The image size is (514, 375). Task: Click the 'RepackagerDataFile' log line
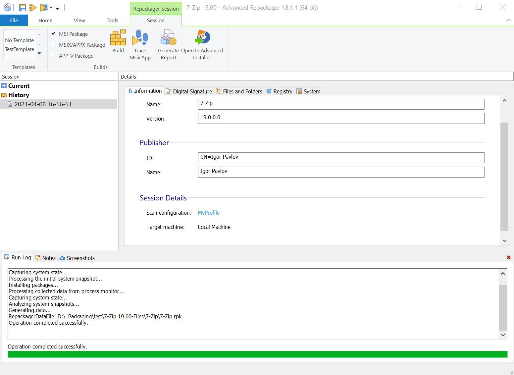(95, 316)
